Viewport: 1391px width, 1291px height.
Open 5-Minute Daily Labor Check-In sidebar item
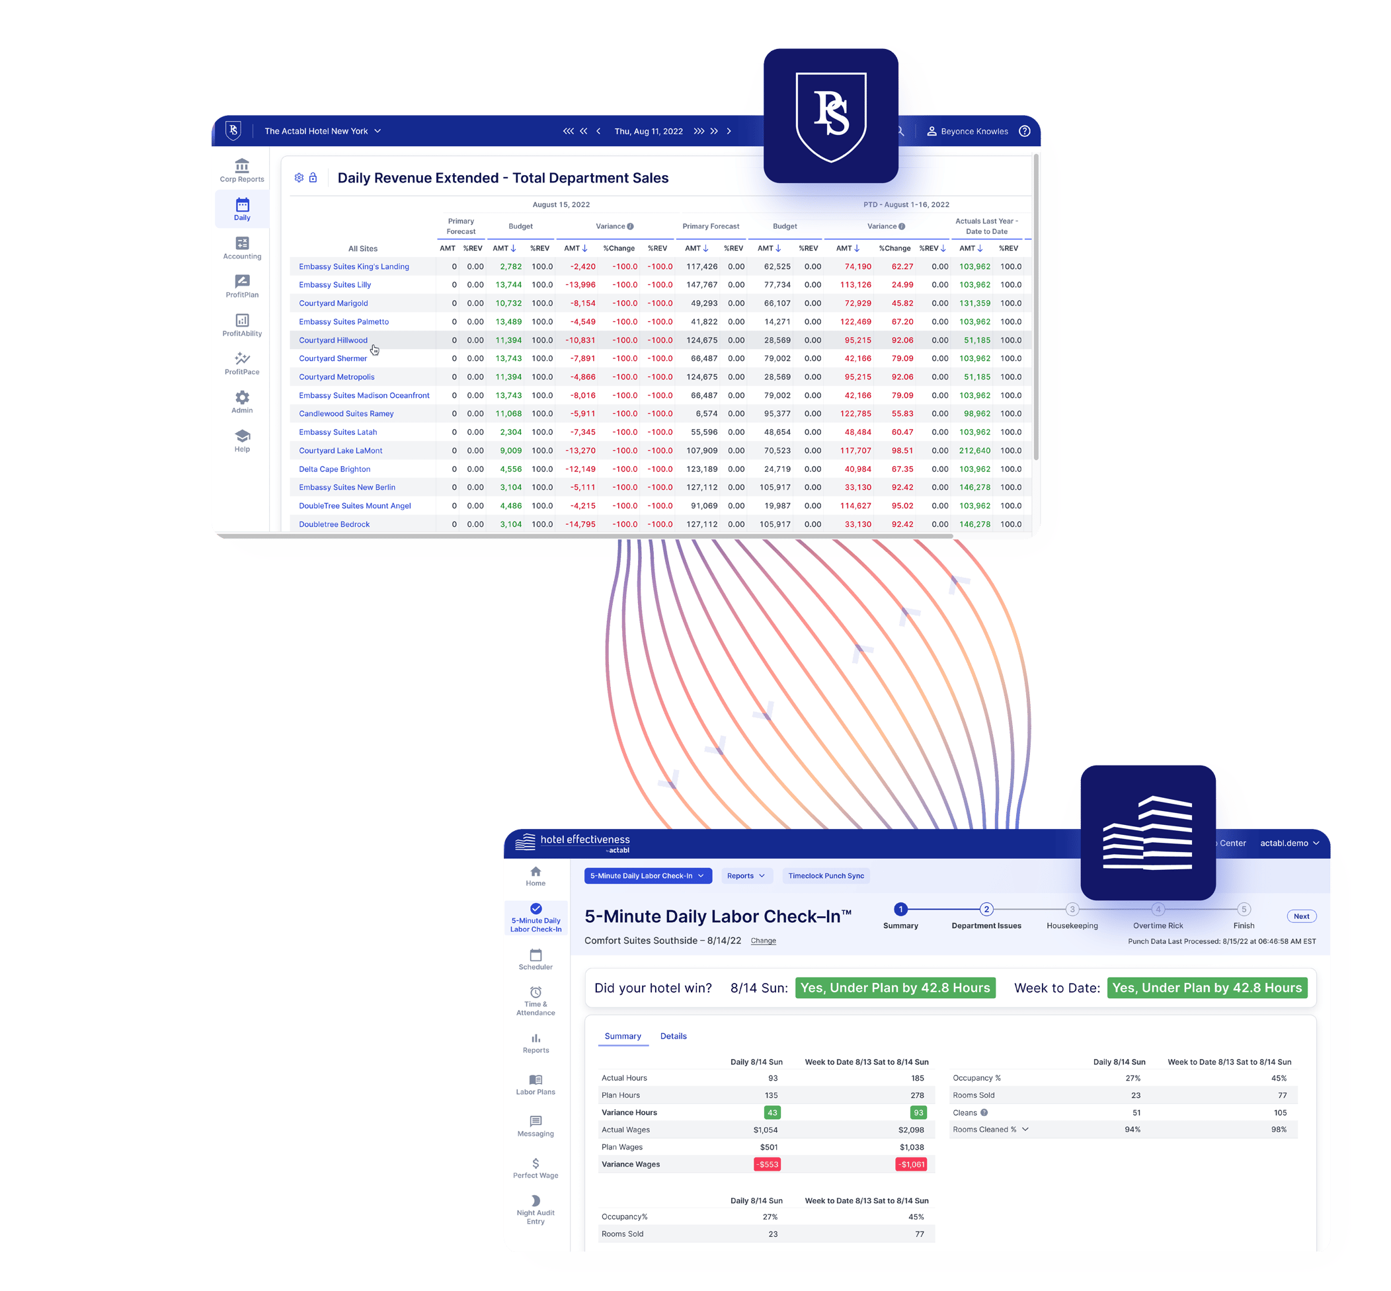(535, 918)
